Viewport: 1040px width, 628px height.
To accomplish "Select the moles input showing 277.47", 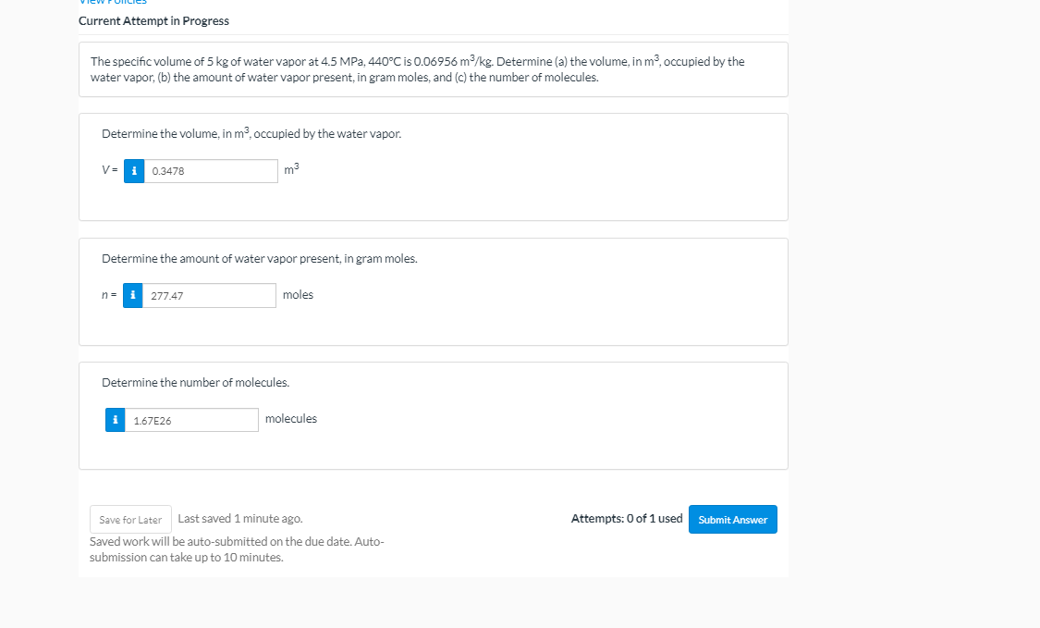I will click(210, 296).
